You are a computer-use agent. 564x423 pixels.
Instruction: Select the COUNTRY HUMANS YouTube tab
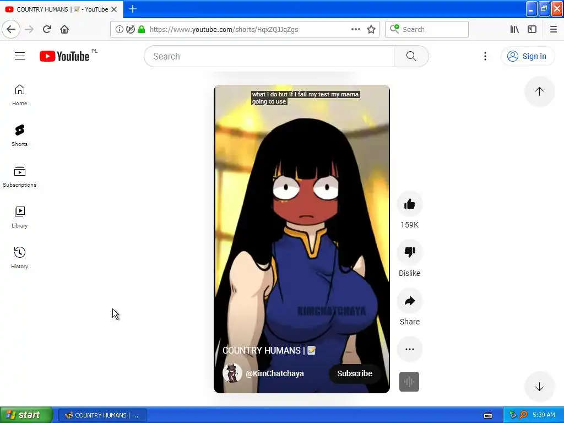[62, 9]
